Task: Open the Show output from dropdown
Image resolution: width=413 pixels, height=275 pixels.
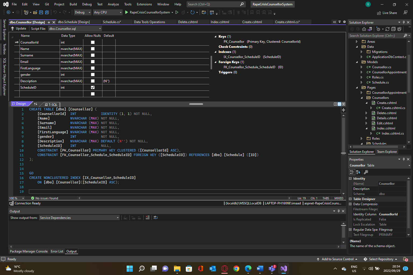Action: pyautogui.click(x=79, y=218)
